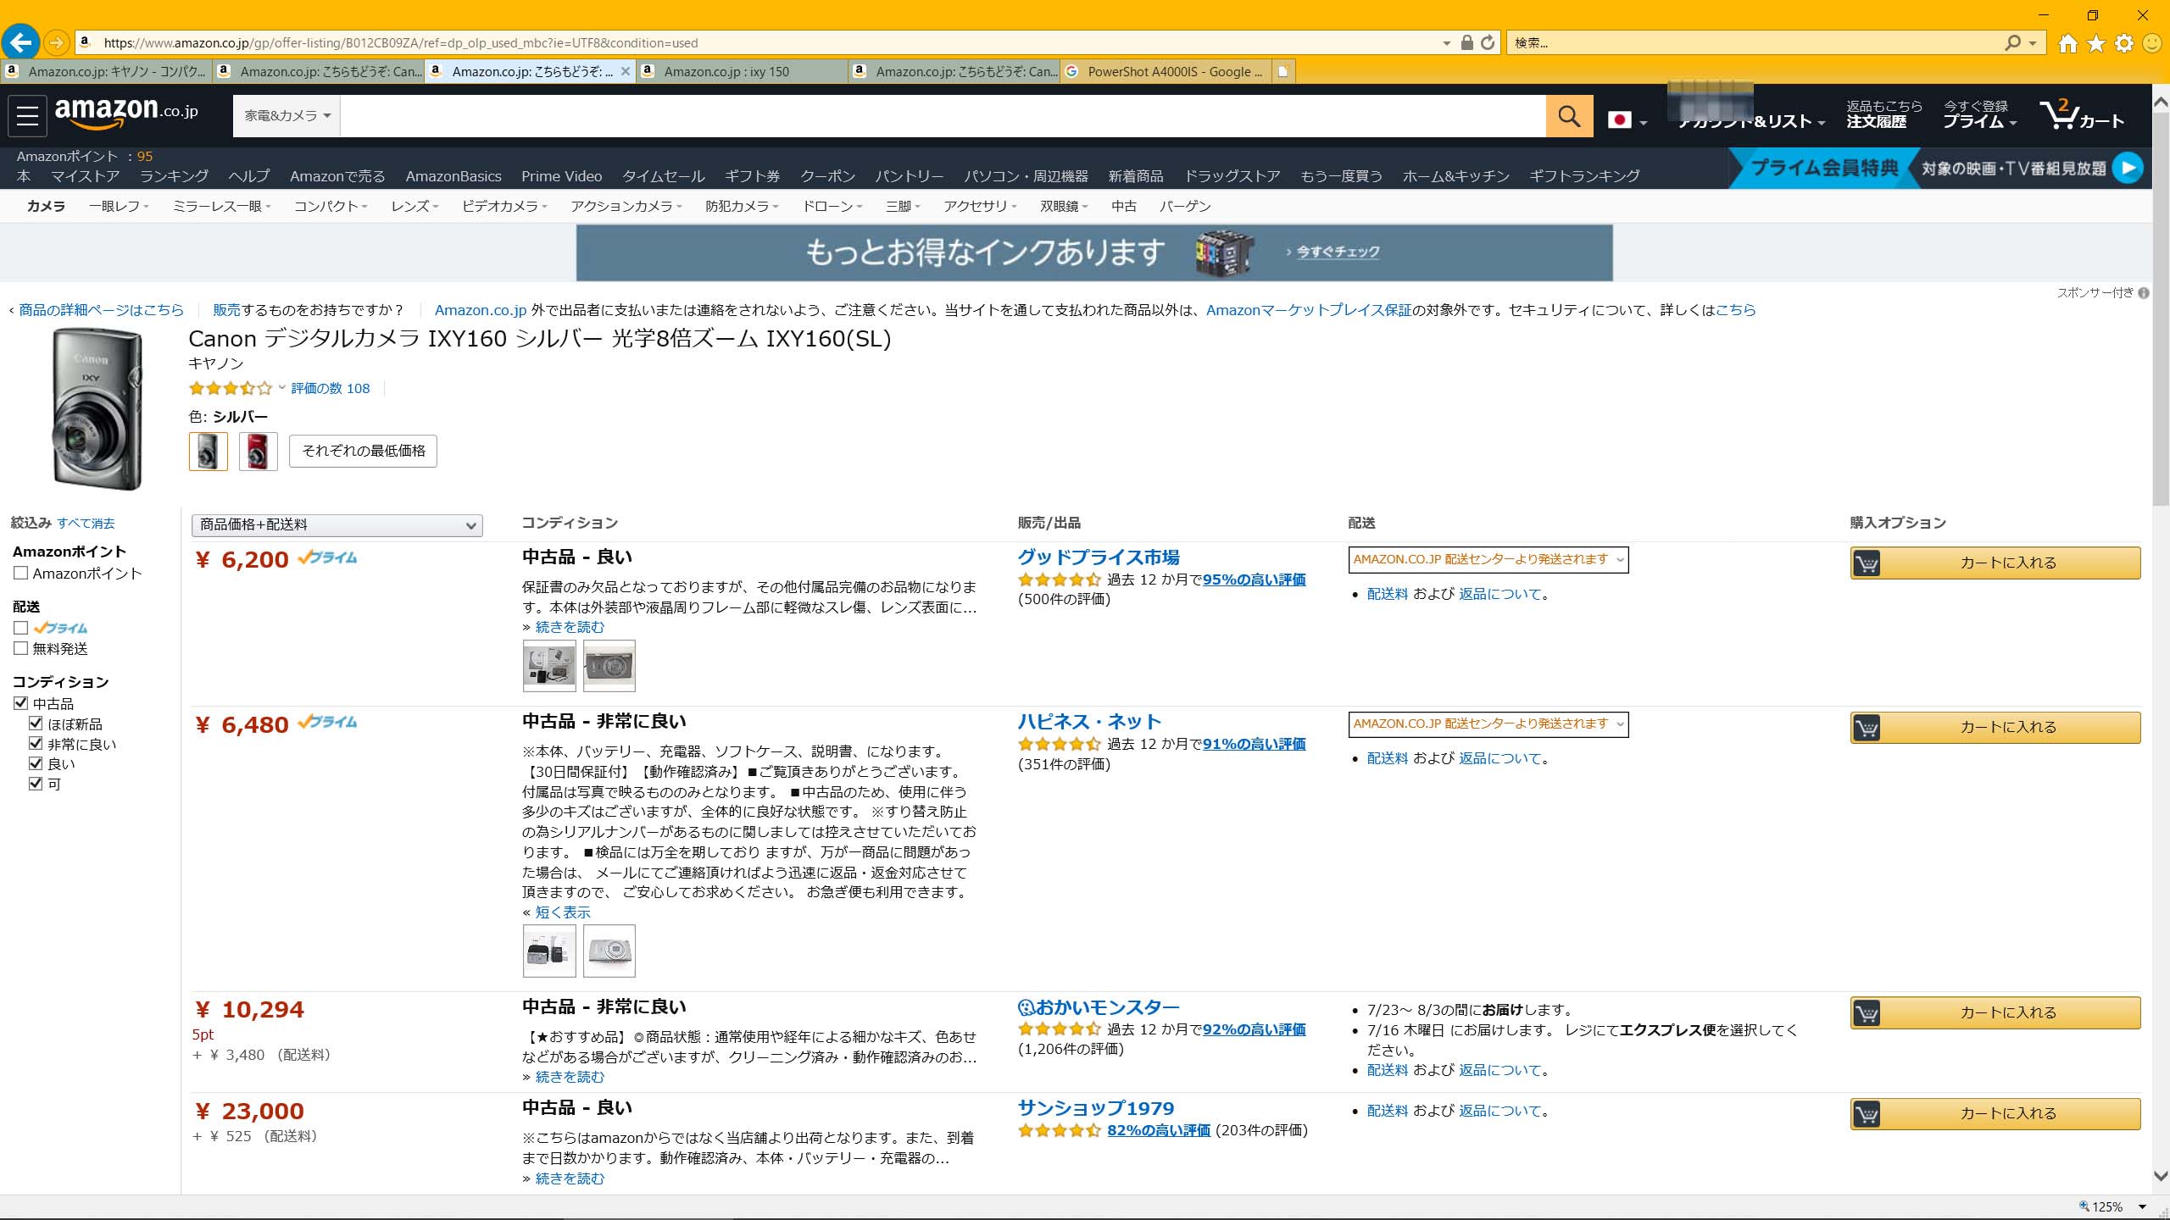Switch to the Amazon.co.jp : ixy 150 tab
Screen dimensions: 2170x1220
(742, 71)
